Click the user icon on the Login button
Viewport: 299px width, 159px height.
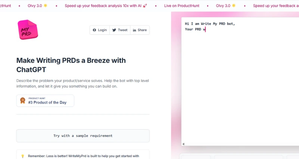pyautogui.click(x=95, y=30)
